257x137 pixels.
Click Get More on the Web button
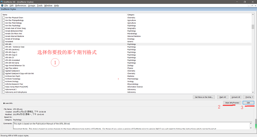[x=204, y=97]
